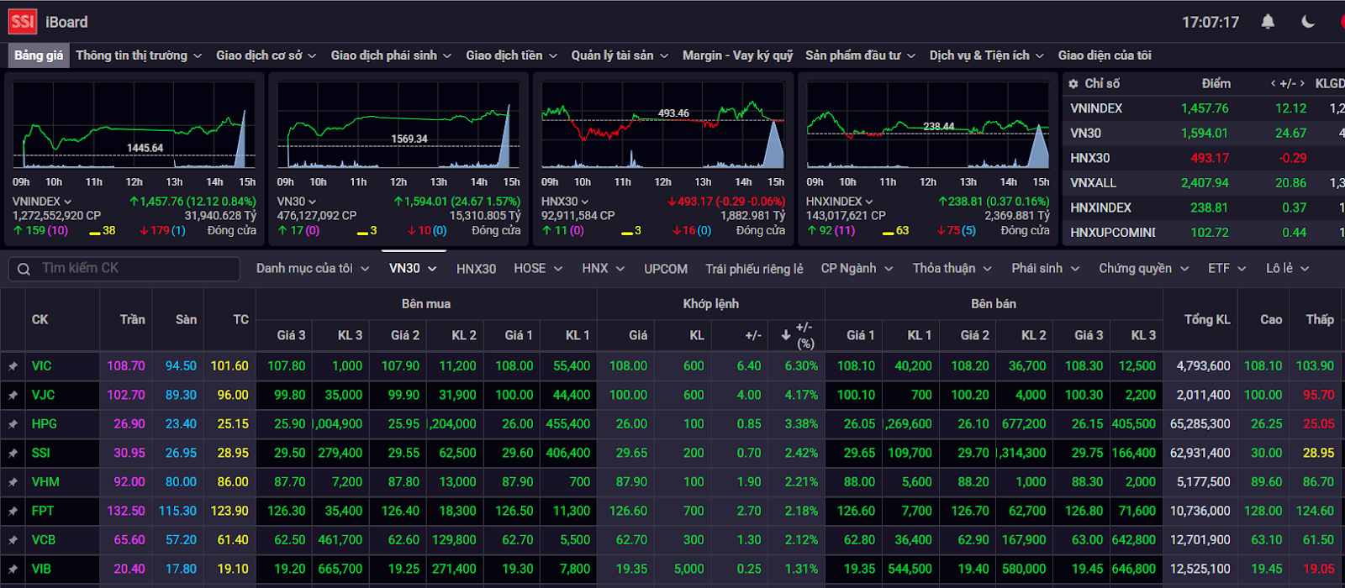Pin the VJC row
Screen dimensions: 1345x588
click(13, 395)
